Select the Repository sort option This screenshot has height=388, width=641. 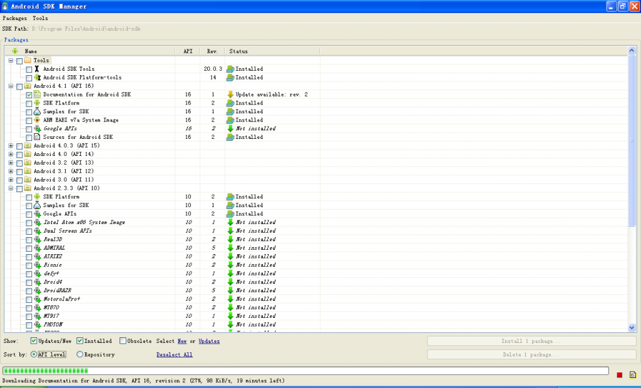(79, 354)
